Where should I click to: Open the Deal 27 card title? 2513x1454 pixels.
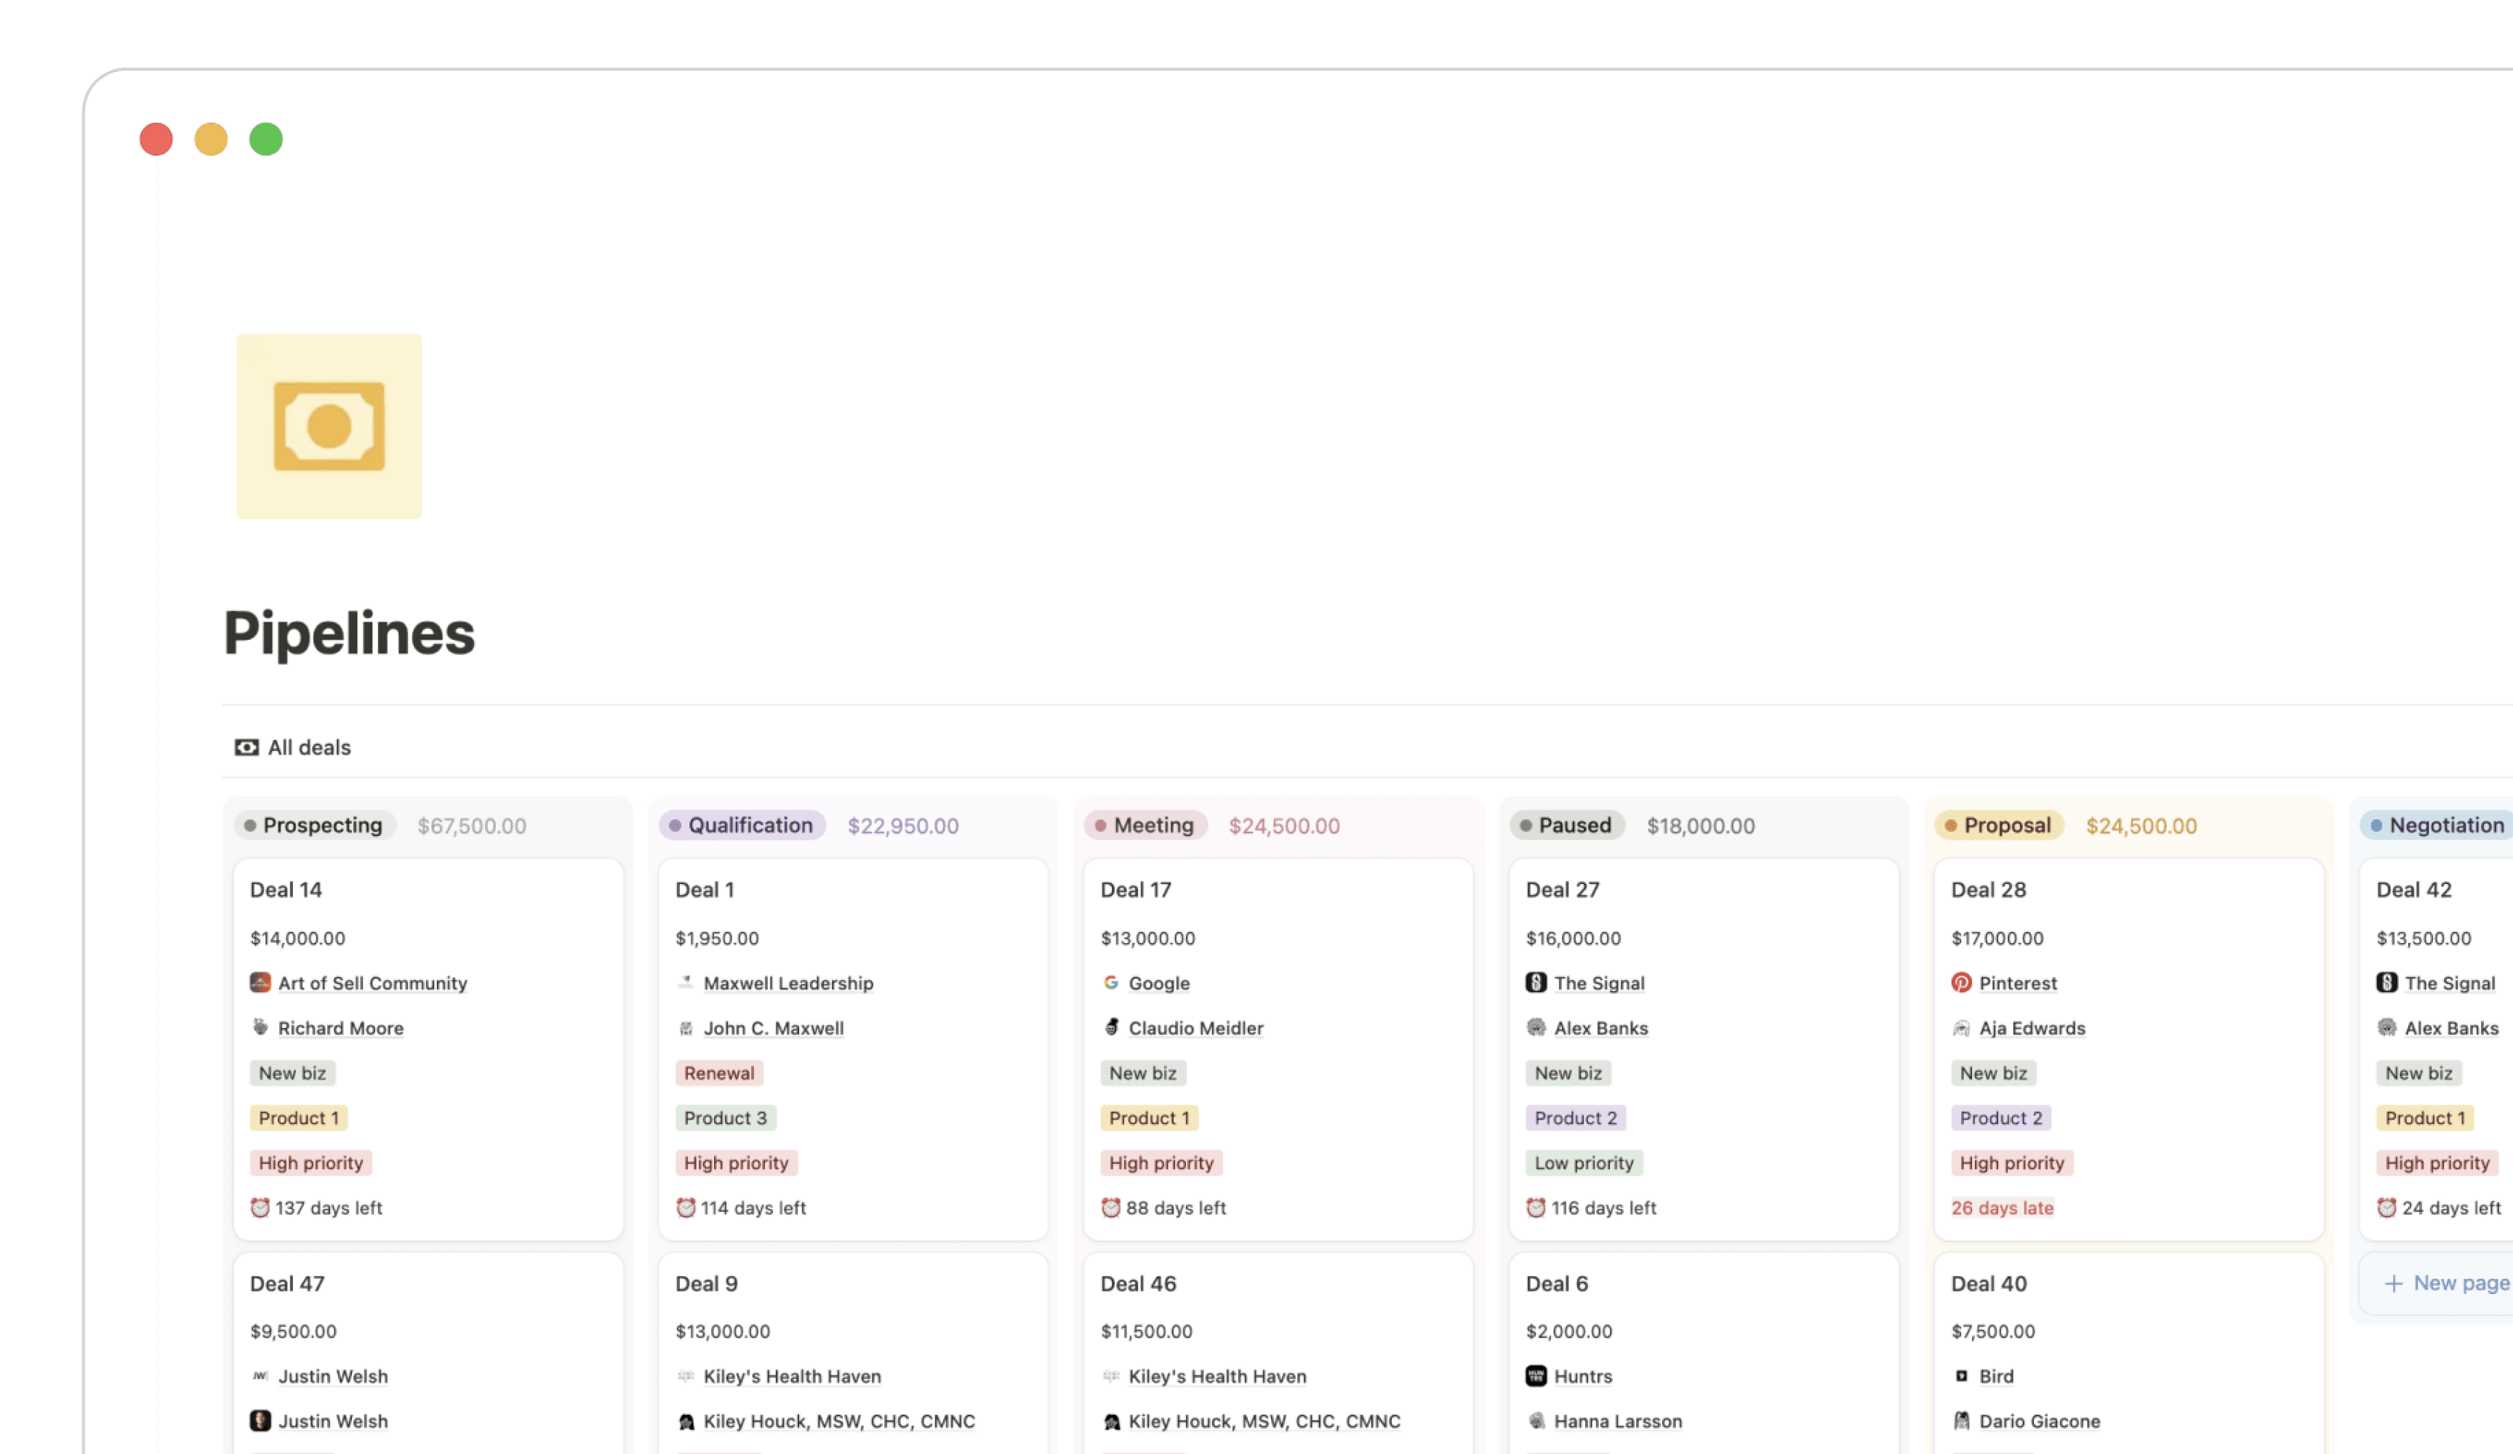[x=1563, y=890]
